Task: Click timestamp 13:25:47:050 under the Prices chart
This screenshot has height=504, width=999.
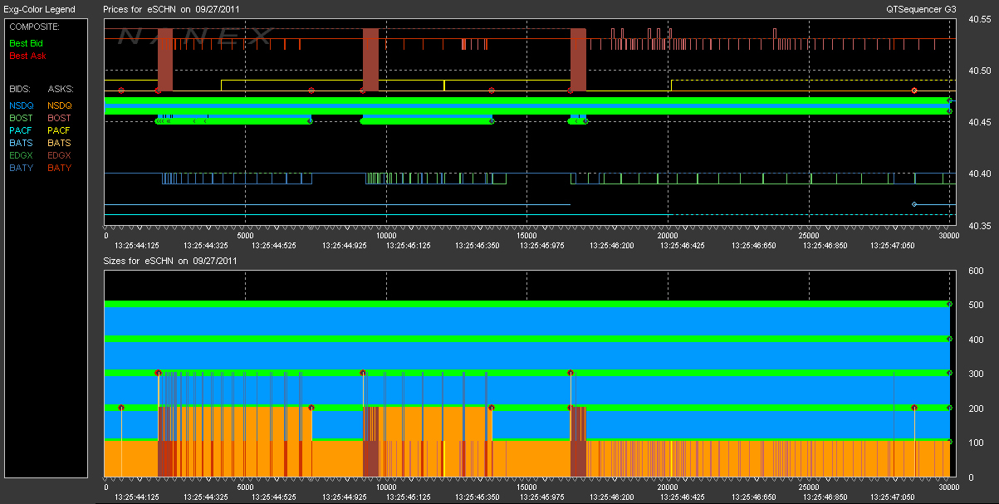Action: pyautogui.click(x=893, y=246)
